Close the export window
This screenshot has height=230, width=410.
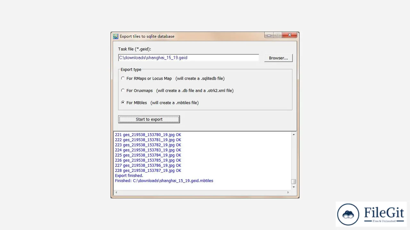pyautogui.click(x=290, y=35)
